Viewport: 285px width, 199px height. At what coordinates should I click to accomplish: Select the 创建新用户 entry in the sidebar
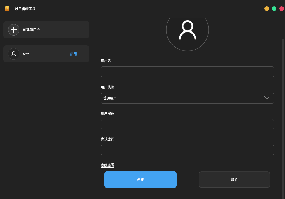(46, 30)
